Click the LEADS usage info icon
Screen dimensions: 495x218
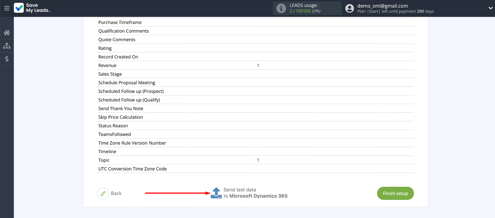(x=281, y=8)
